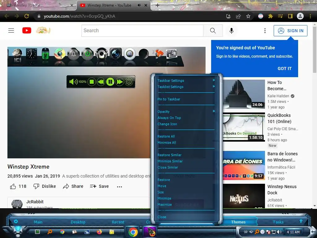Choose Change Icon from context menu
Image resolution: width=317 pixels, height=238 pixels.
[167, 124]
